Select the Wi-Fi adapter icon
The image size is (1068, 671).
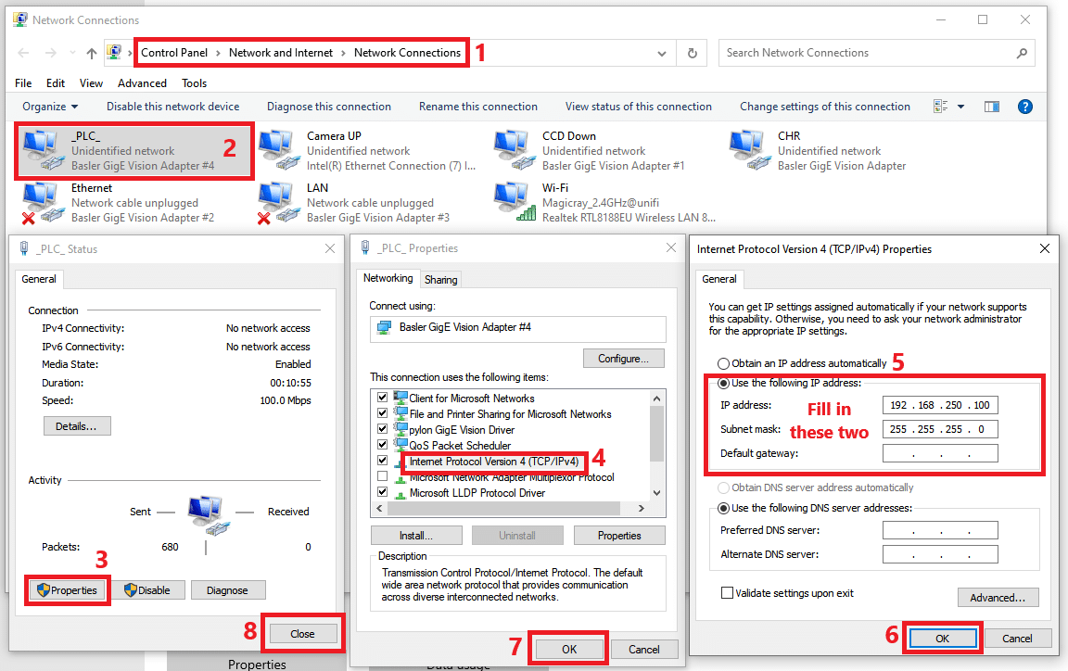click(x=515, y=202)
